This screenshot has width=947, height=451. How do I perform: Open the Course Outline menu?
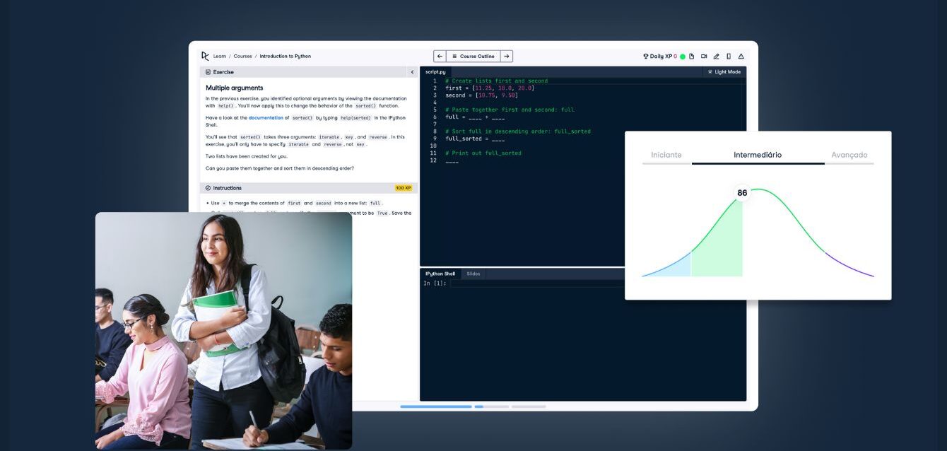coord(473,56)
